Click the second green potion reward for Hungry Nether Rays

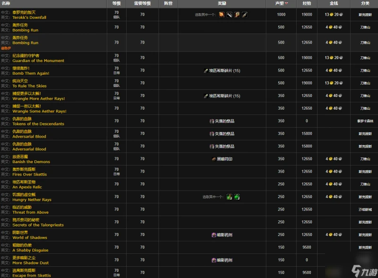click(237, 197)
